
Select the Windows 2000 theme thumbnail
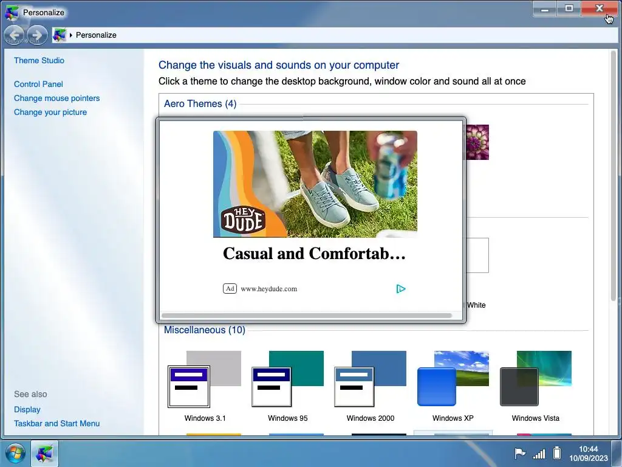click(x=370, y=379)
